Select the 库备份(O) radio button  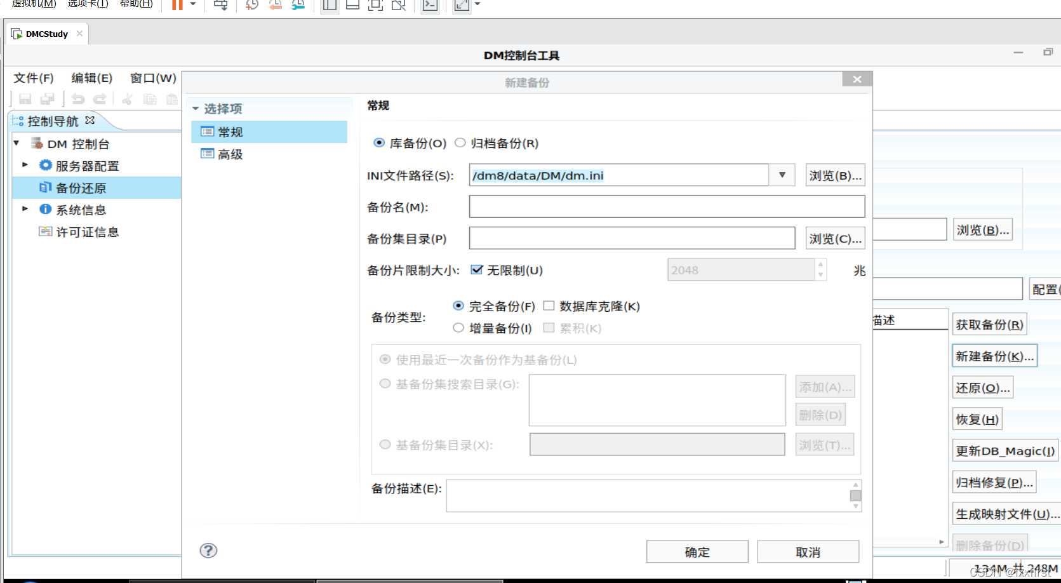click(379, 142)
